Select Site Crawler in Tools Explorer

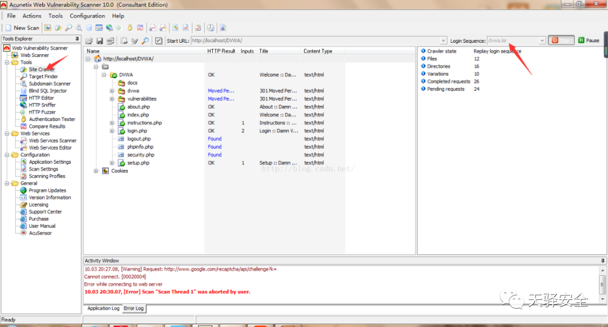pyautogui.click(x=42, y=69)
